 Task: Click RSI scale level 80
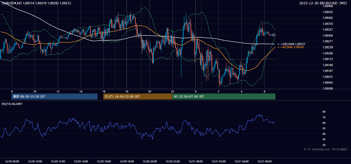(x=324, y=112)
